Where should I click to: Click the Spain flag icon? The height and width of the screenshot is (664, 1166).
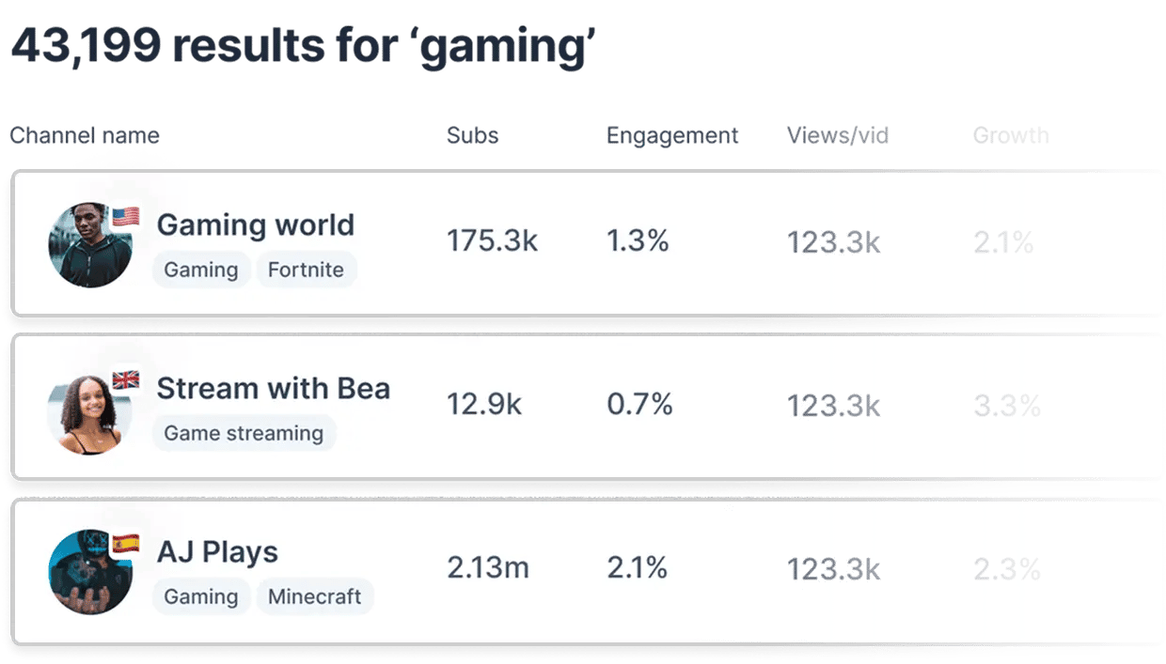tap(125, 543)
